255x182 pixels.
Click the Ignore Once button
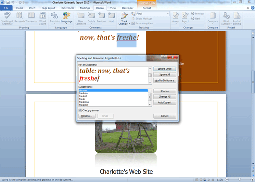(165, 69)
